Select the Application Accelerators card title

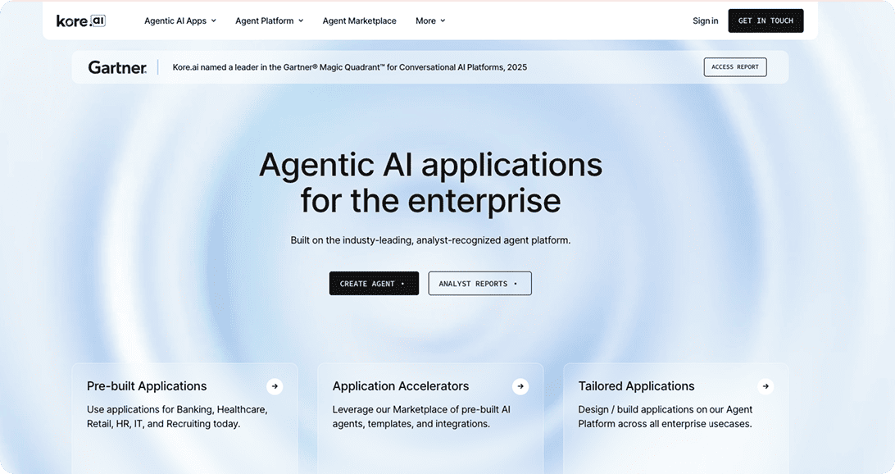401,386
